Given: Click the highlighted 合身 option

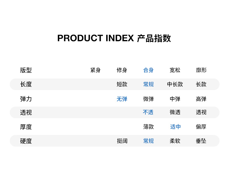Looking at the screenshot, I should pyautogui.click(x=148, y=70).
